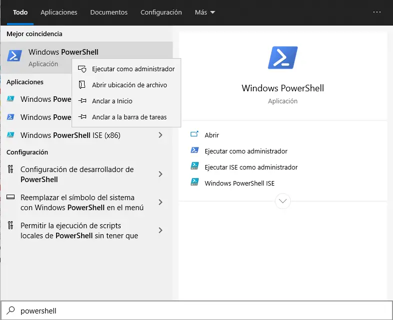Image resolution: width=393 pixels, height=320 pixels.
Task: Open Windows PowerShell ISE from right pane
Action: coord(239,183)
